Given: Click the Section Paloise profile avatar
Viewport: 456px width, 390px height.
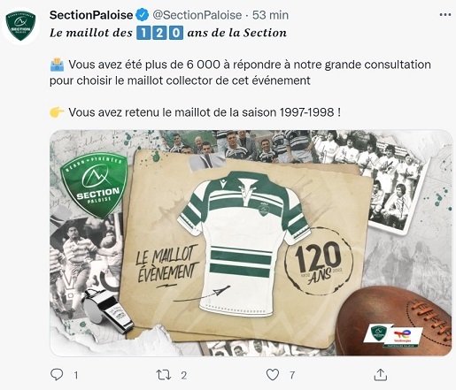Looking at the screenshot, I should point(20,27).
